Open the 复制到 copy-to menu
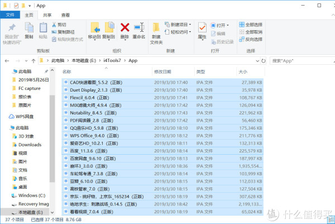The height and width of the screenshot is (224, 335). tap(109, 31)
